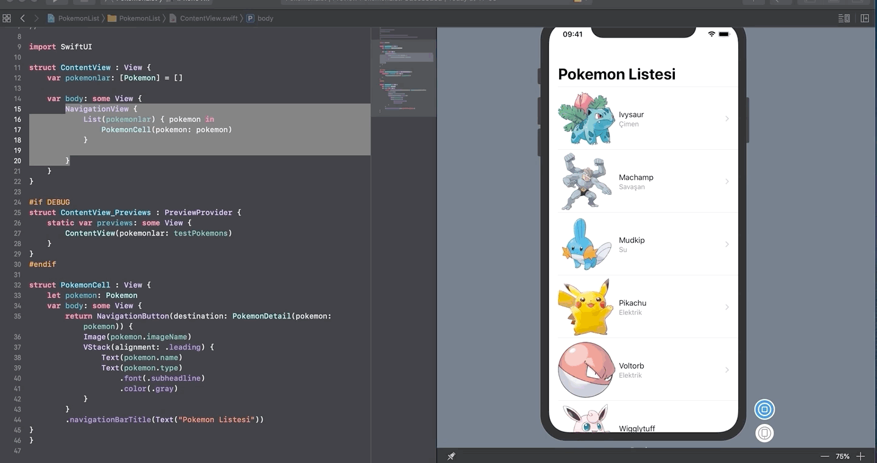Click the Wigglytuff image in the preview
Image resolution: width=877 pixels, height=463 pixels.
coord(586,418)
